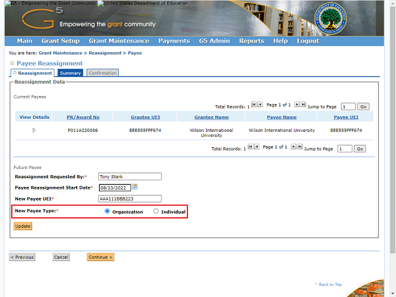Open the Grant Setup menu
The height and width of the screenshot is (297, 396).
(x=61, y=41)
